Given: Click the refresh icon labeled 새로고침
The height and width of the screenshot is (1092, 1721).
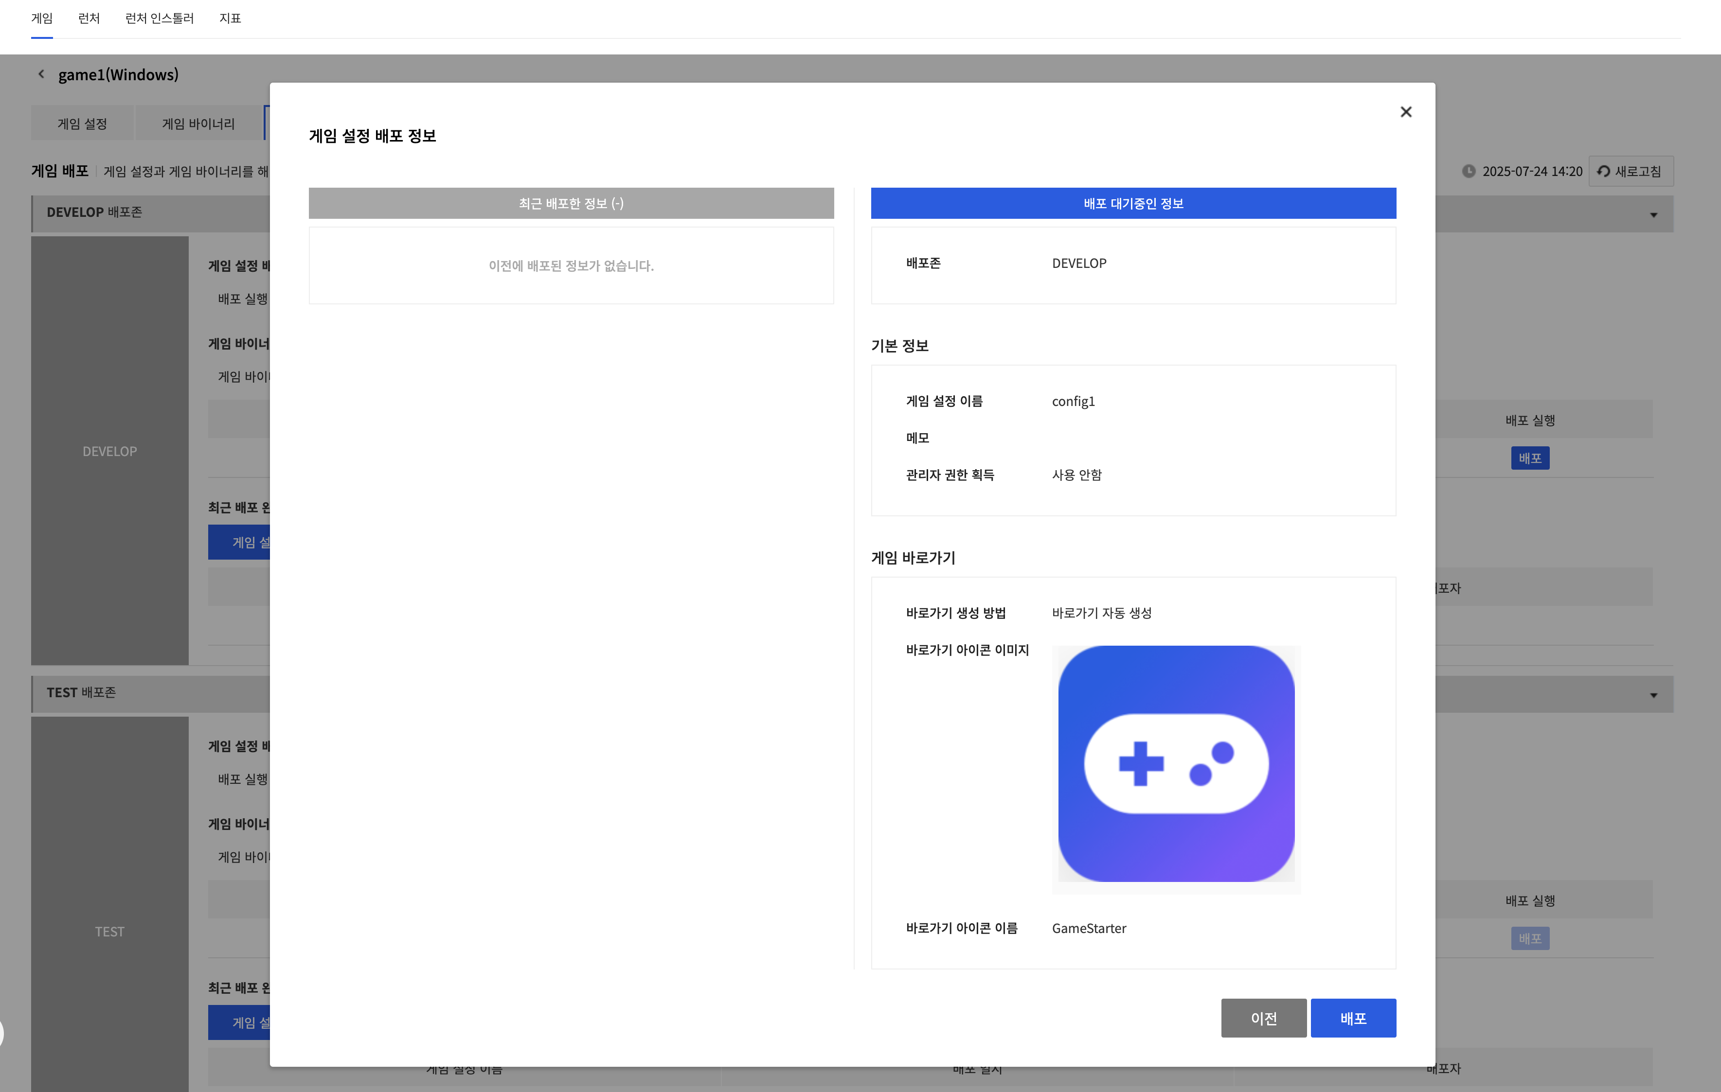Looking at the screenshot, I should (1604, 172).
